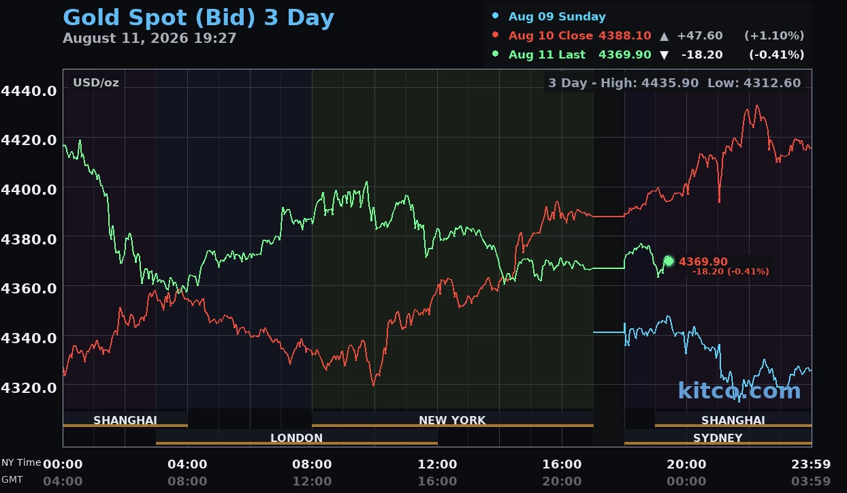Click the 4400.0 price axis label
The width and height of the screenshot is (847, 493).
(29, 189)
